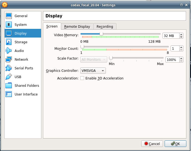191x151 pixels.
Task: Decrease Monitor Count with down arrow
Action: click(x=181, y=50)
